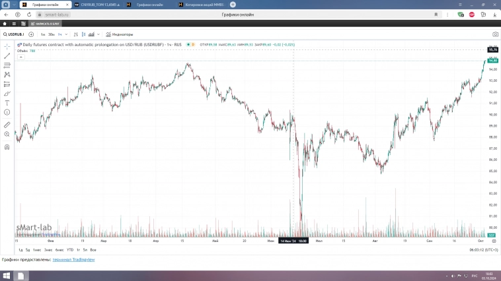Set date range to 1мес
The height and width of the screenshot is (281, 501).
37,250
